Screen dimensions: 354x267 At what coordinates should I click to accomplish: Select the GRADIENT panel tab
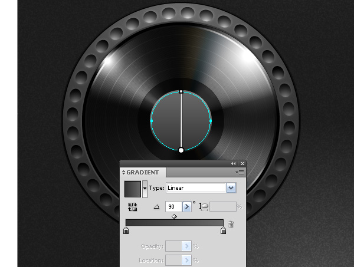[x=142, y=173]
